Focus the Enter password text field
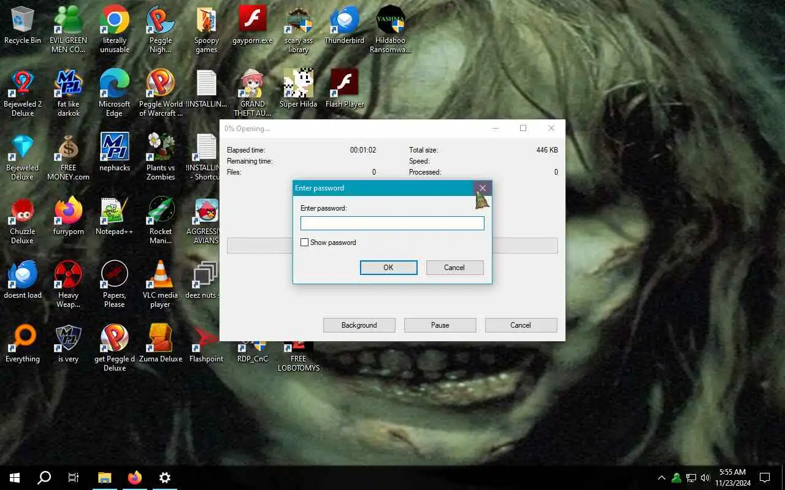 point(392,224)
